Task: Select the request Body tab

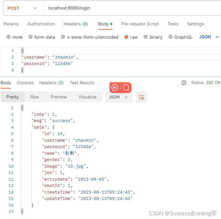Action: tap(105, 24)
